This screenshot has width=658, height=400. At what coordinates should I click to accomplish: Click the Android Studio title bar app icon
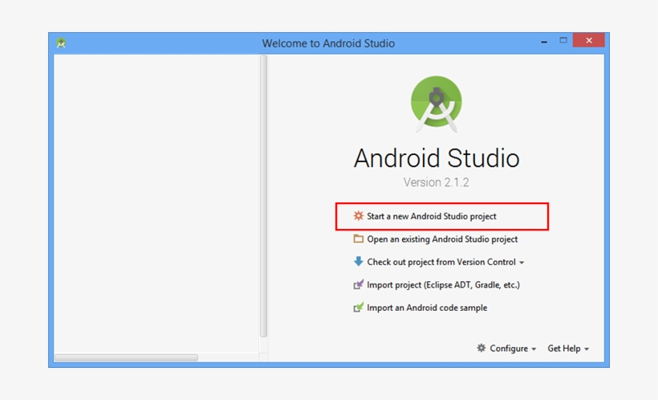[61, 43]
